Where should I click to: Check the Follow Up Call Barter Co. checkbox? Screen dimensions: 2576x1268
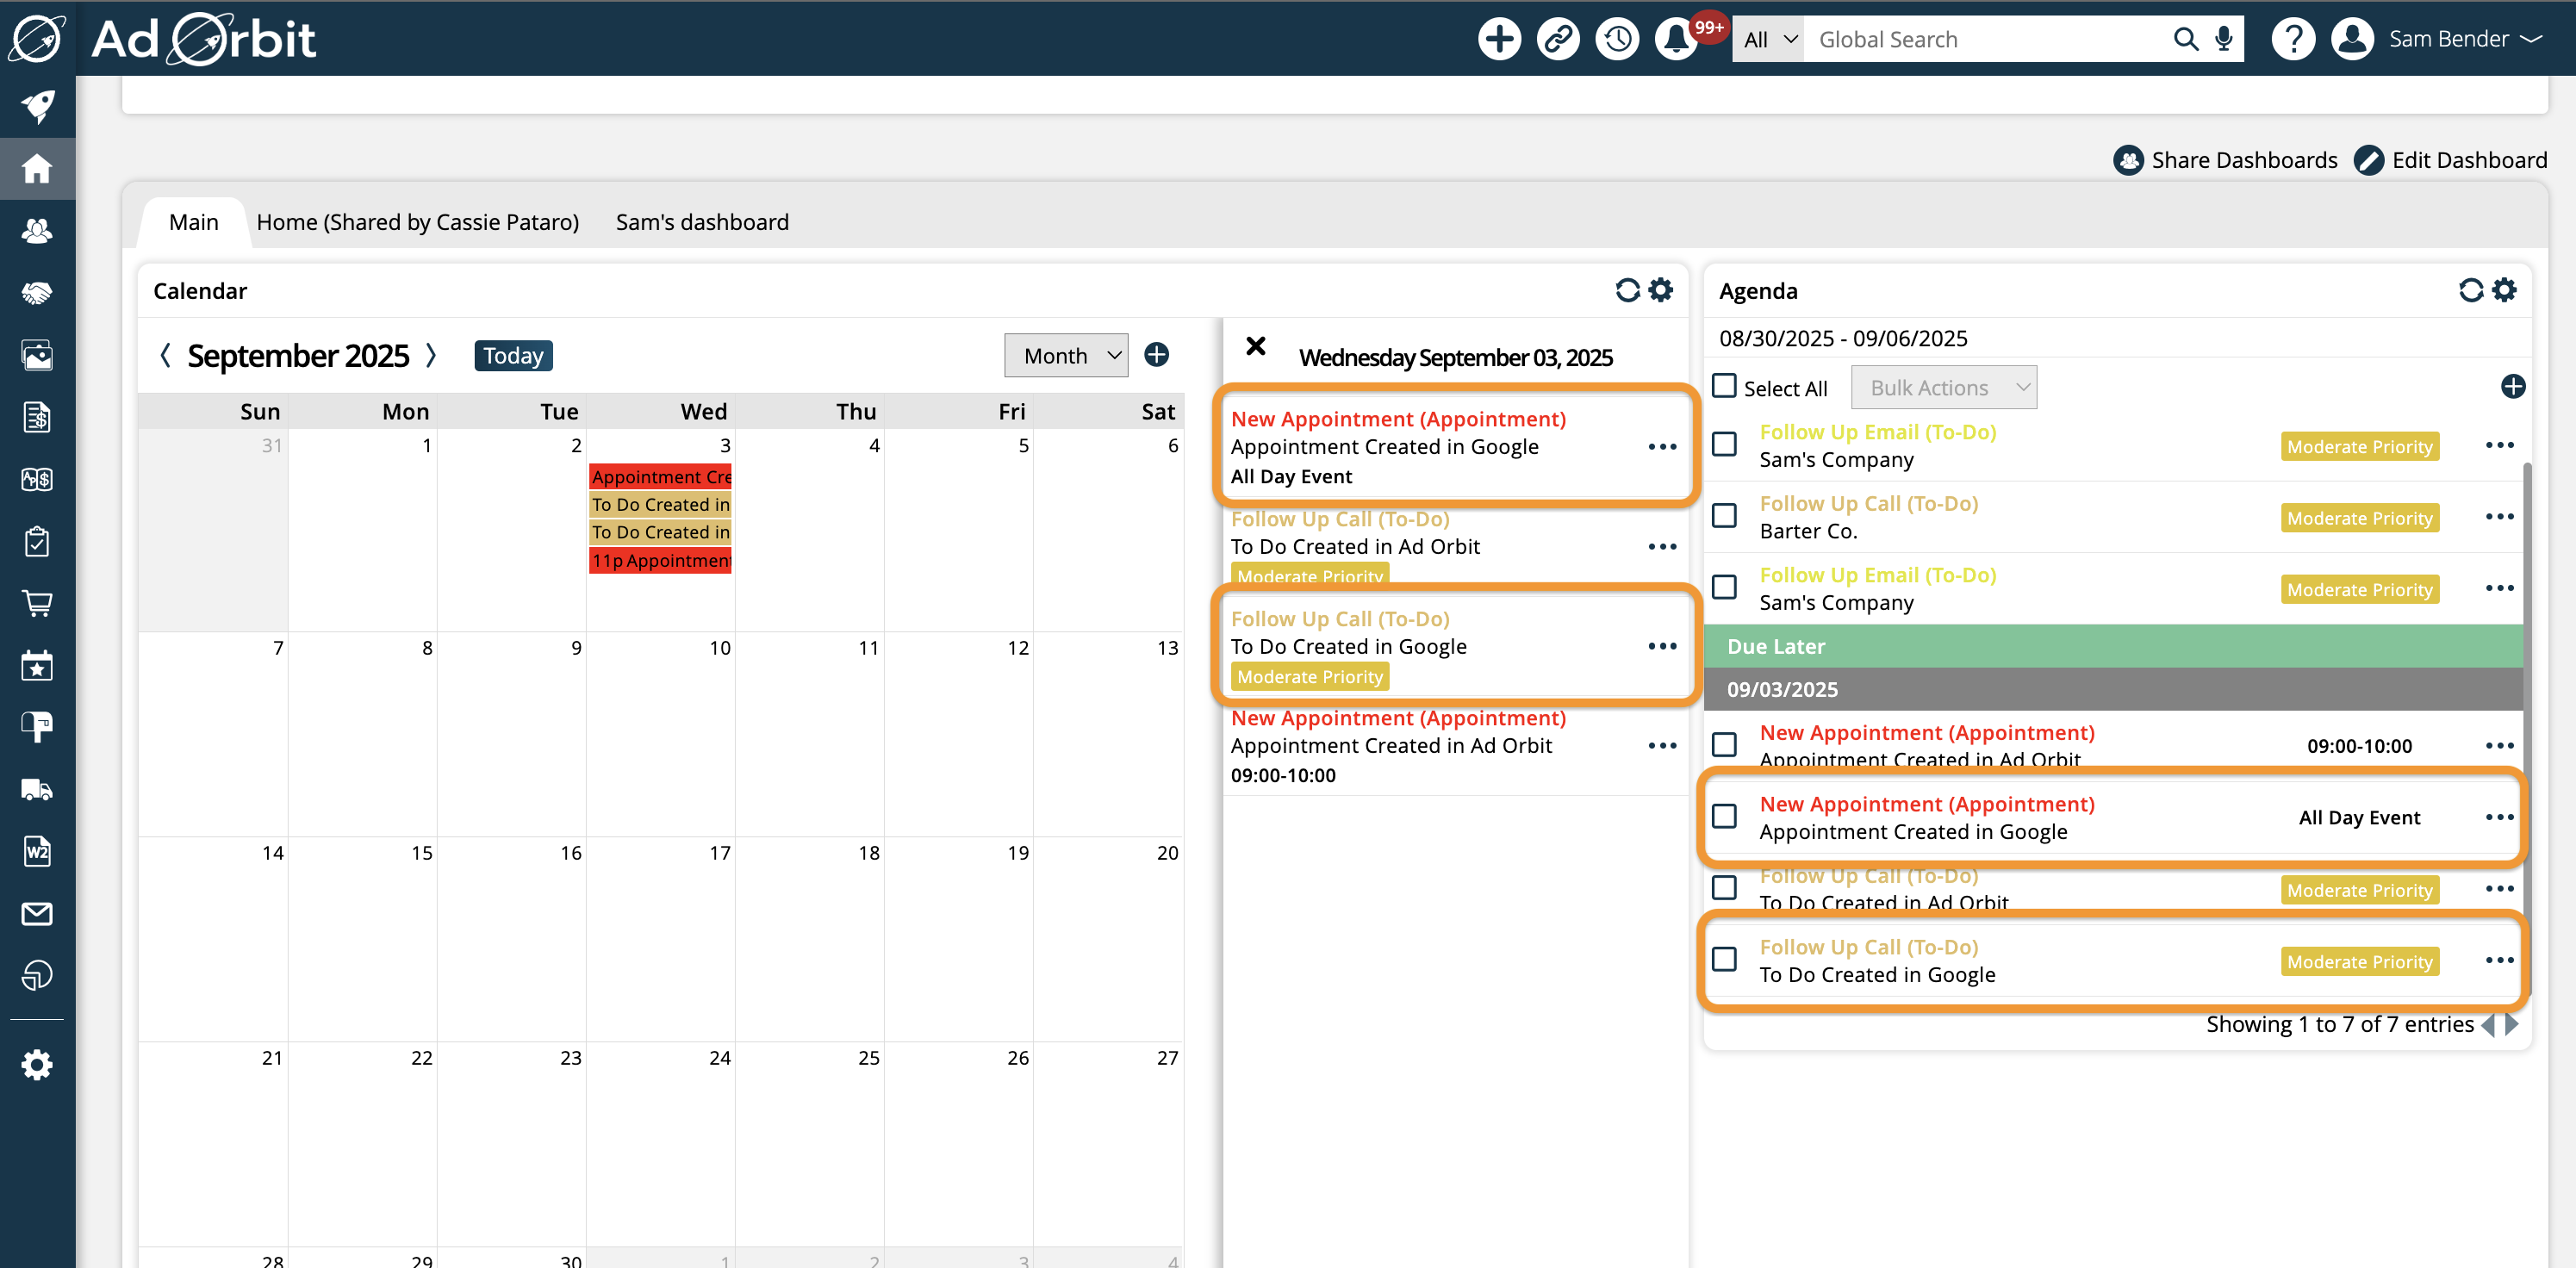tap(1724, 516)
